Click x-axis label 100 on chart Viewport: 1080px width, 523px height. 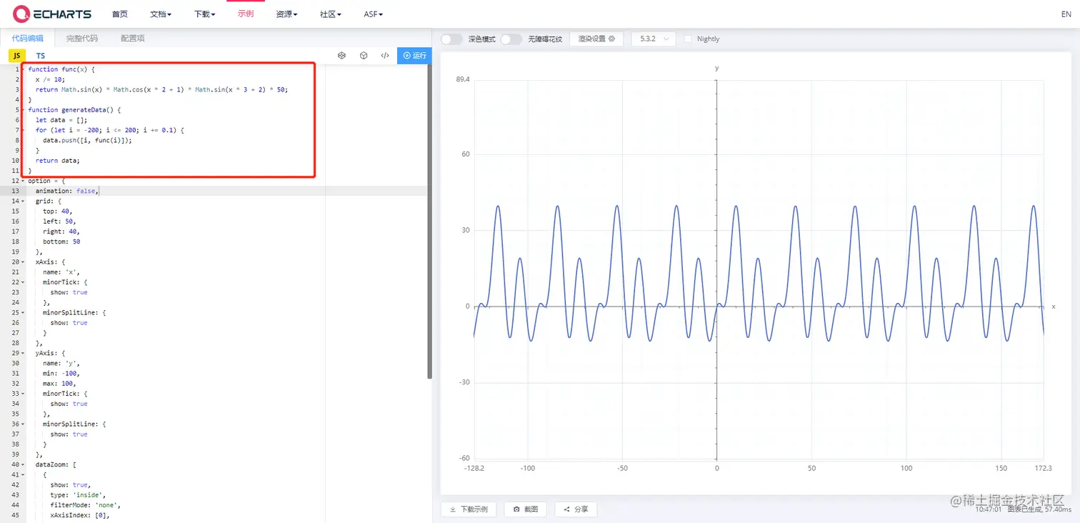coord(906,468)
